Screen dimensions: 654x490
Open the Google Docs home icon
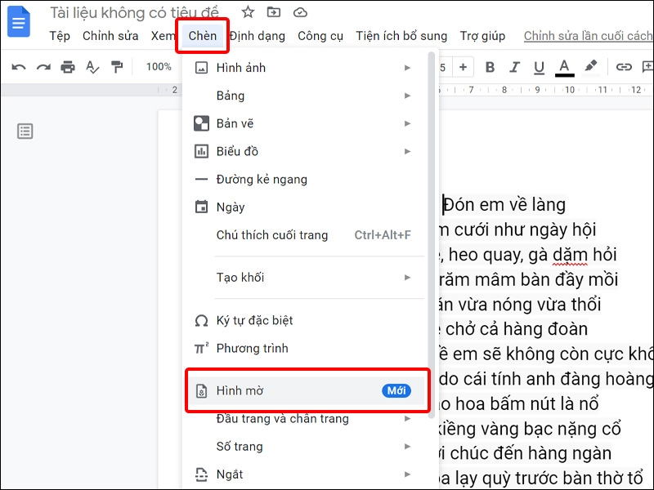coord(19,22)
